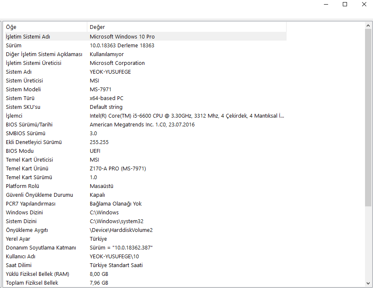Select the Sistem Adı row label
373x288 pixels.
coord(18,72)
